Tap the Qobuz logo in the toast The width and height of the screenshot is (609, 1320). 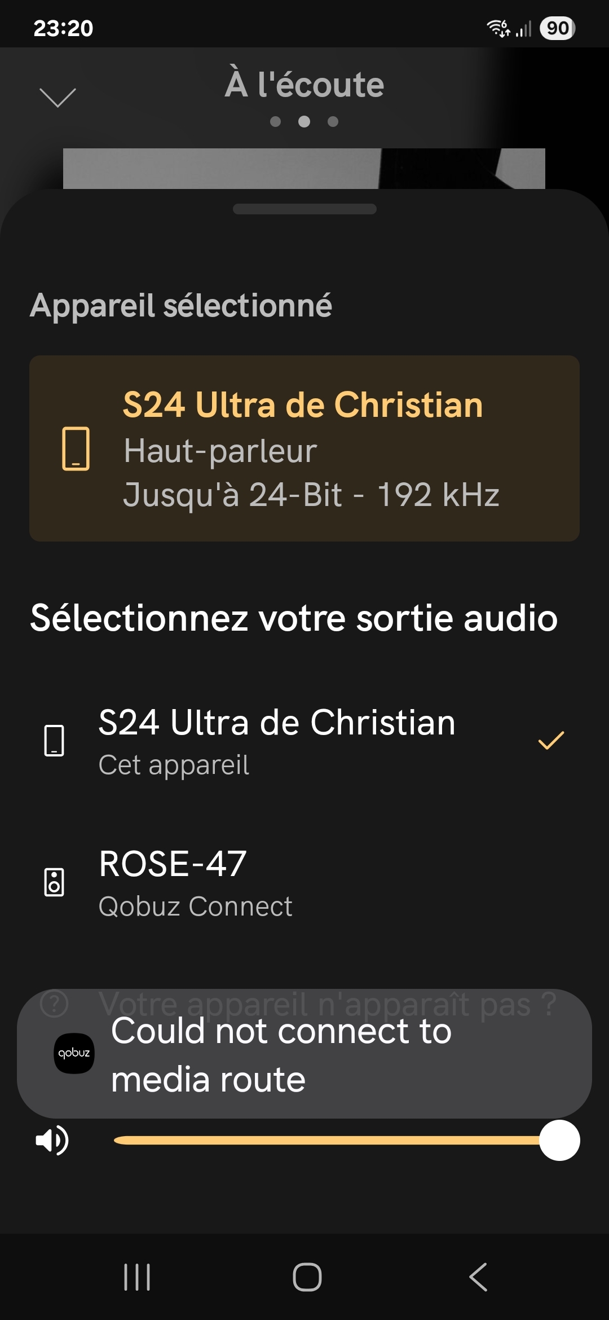(74, 1053)
